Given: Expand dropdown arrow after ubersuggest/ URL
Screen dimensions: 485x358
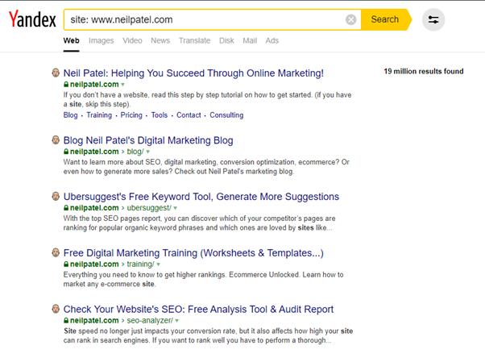Looking at the screenshot, I should [176, 208].
